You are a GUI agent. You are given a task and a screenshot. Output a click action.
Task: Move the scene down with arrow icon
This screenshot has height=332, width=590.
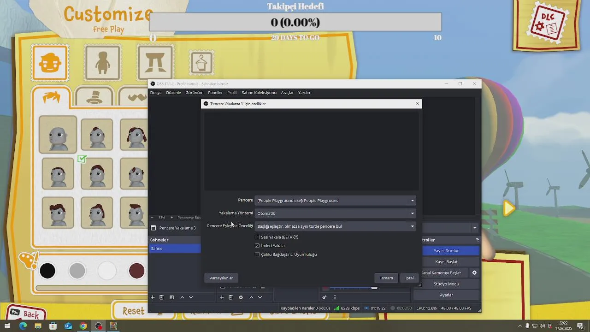[x=191, y=297]
